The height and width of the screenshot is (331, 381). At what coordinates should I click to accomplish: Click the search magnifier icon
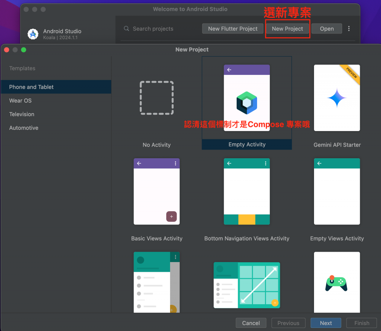click(x=127, y=29)
